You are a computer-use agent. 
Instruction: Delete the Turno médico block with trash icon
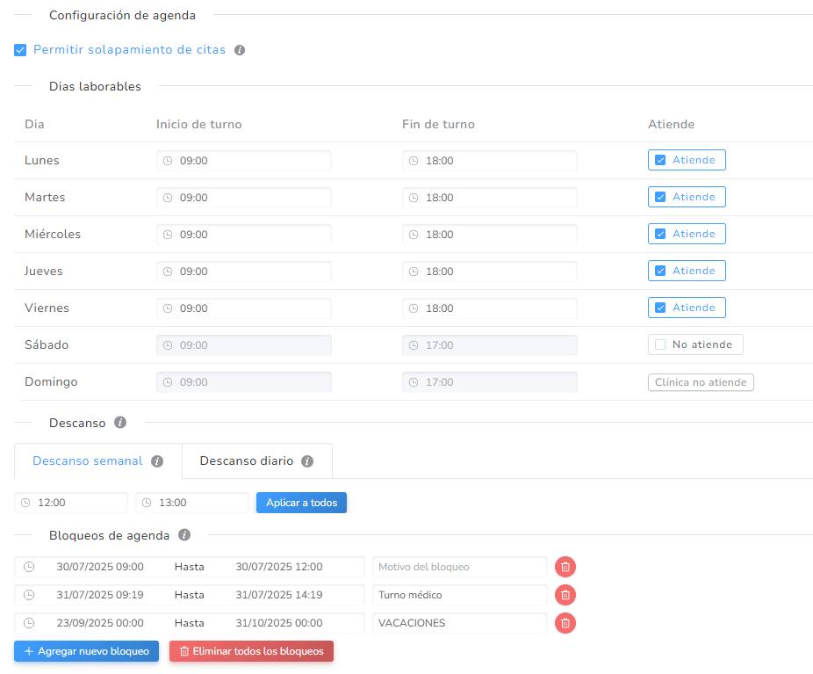(565, 595)
